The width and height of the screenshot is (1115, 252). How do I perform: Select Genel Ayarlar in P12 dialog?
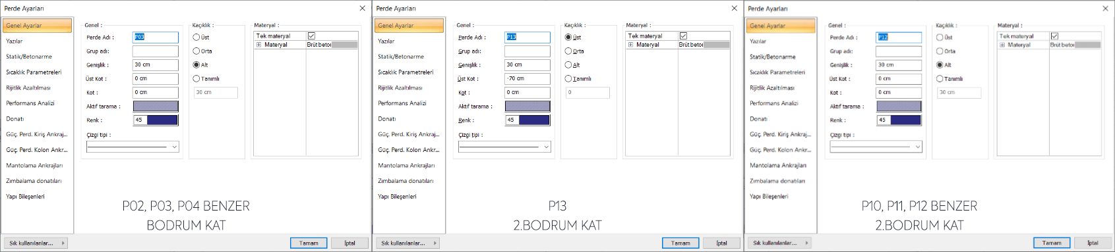(781, 26)
